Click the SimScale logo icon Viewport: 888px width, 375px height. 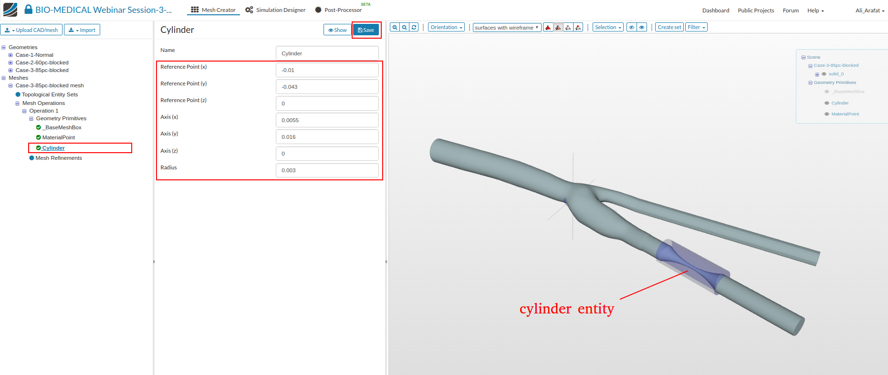coord(10,10)
